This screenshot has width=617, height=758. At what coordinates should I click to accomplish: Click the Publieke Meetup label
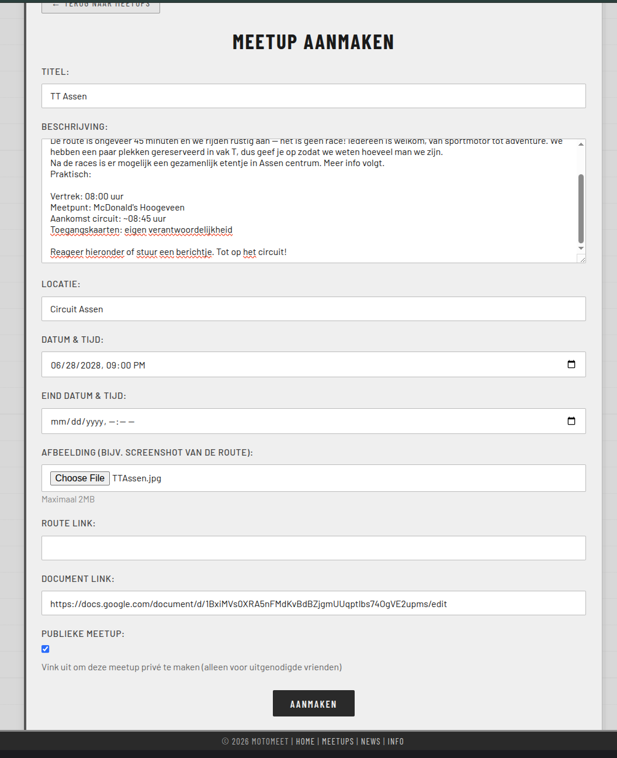[83, 634]
